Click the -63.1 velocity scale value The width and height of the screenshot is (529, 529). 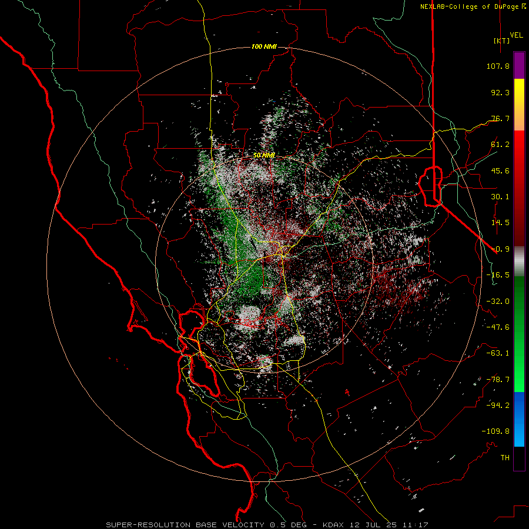point(498,353)
